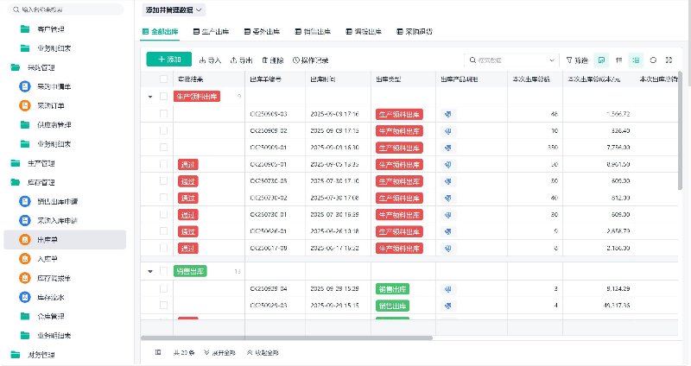The width and height of the screenshot is (691, 366).
Task: Open product detail icon for CK250730-02
Action: (x=447, y=198)
